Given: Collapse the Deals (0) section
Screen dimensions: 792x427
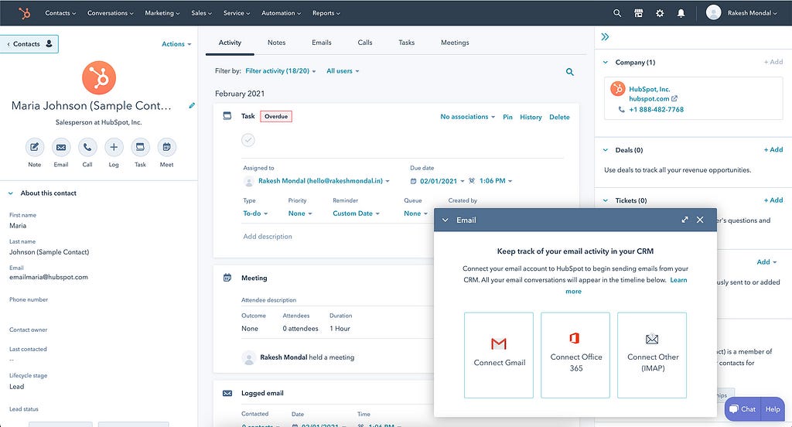Looking at the screenshot, I should coord(605,150).
